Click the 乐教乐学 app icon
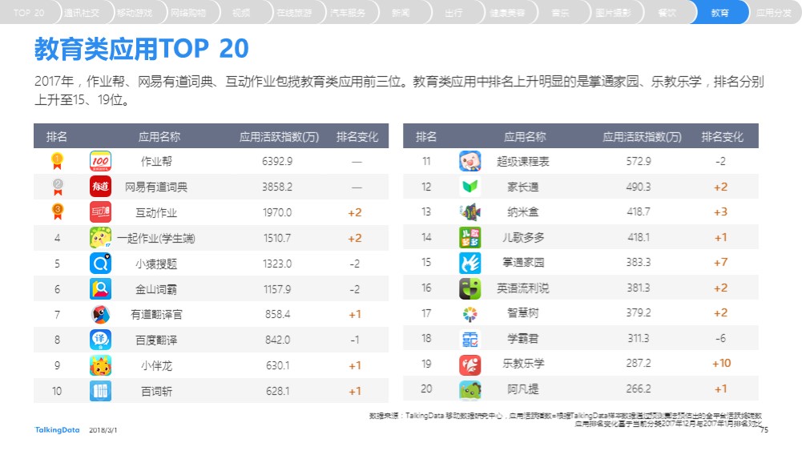802x451 pixels. click(x=470, y=364)
